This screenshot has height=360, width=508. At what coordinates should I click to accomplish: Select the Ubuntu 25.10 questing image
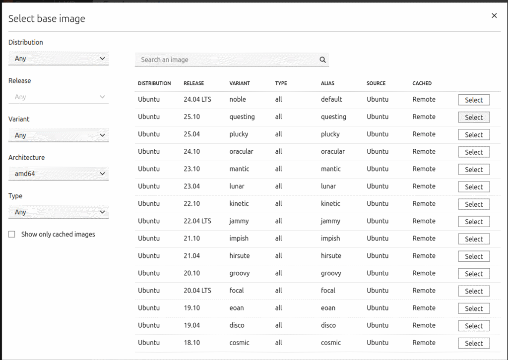(x=473, y=118)
